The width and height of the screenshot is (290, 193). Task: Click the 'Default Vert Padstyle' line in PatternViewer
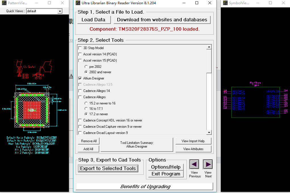tap(32, 140)
